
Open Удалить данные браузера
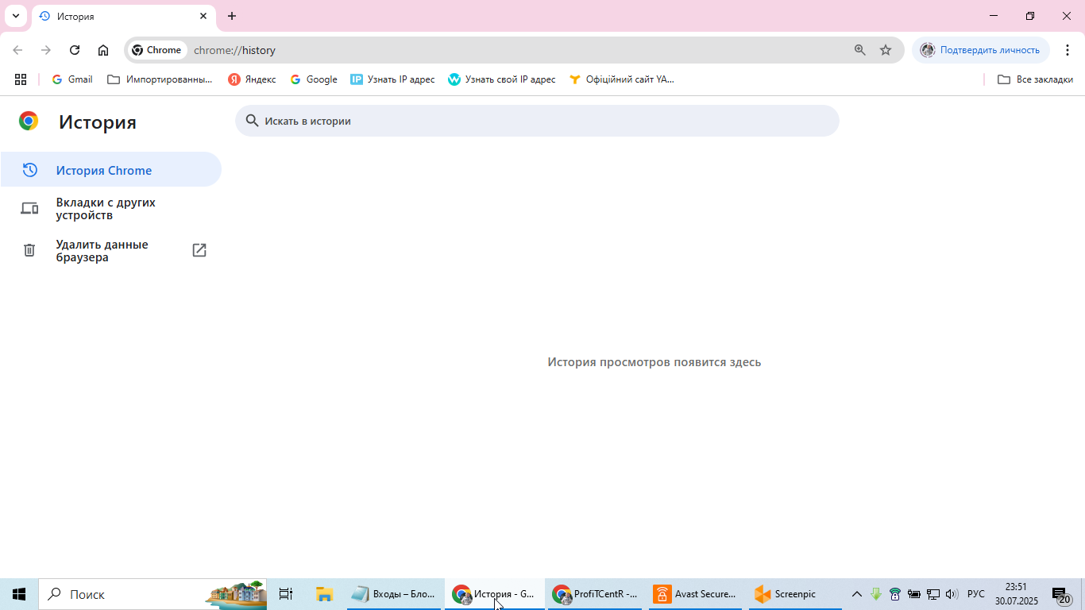pos(110,251)
